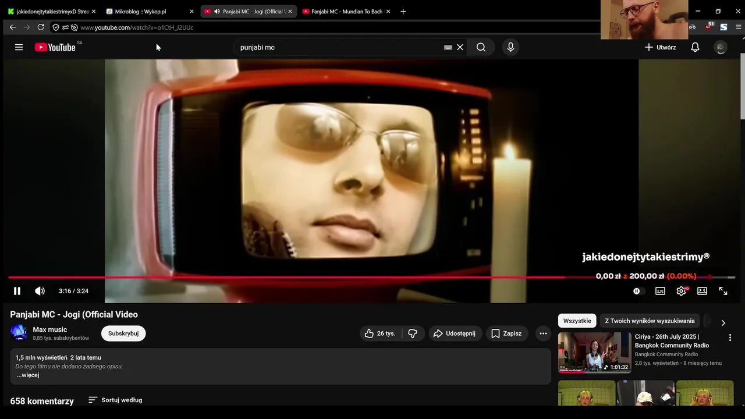Open the shield tracking protection icon
Viewport: 745px width, 419px height.
[56, 27]
